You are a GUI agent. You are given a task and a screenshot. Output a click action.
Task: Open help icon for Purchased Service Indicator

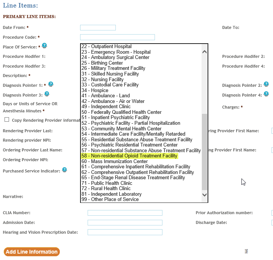coord(64,169)
